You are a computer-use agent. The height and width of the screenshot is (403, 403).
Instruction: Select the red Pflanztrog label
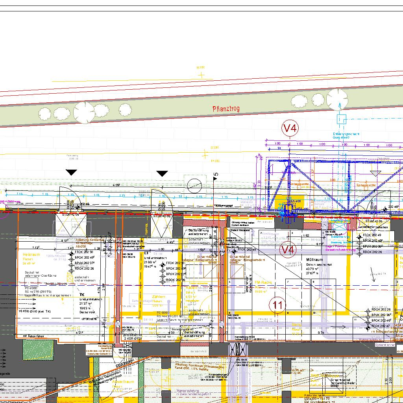click(x=226, y=109)
